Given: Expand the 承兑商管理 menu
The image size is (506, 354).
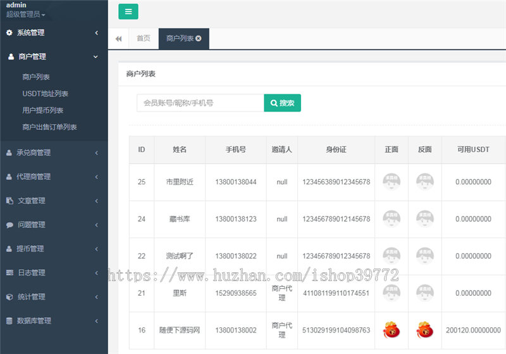Looking at the screenshot, I should point(54,153).
